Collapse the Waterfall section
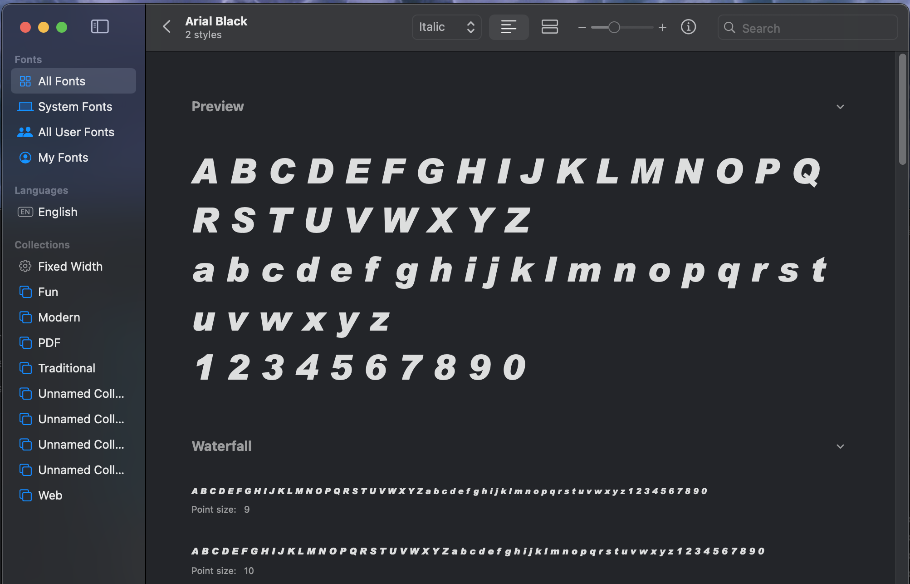910x584 pixels. tap(840, 446)
